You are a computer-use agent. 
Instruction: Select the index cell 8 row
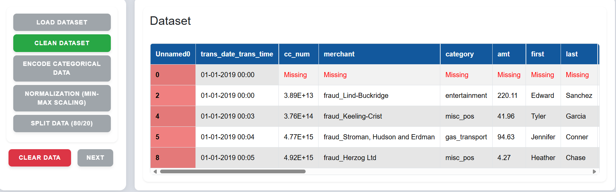(173, 158)
